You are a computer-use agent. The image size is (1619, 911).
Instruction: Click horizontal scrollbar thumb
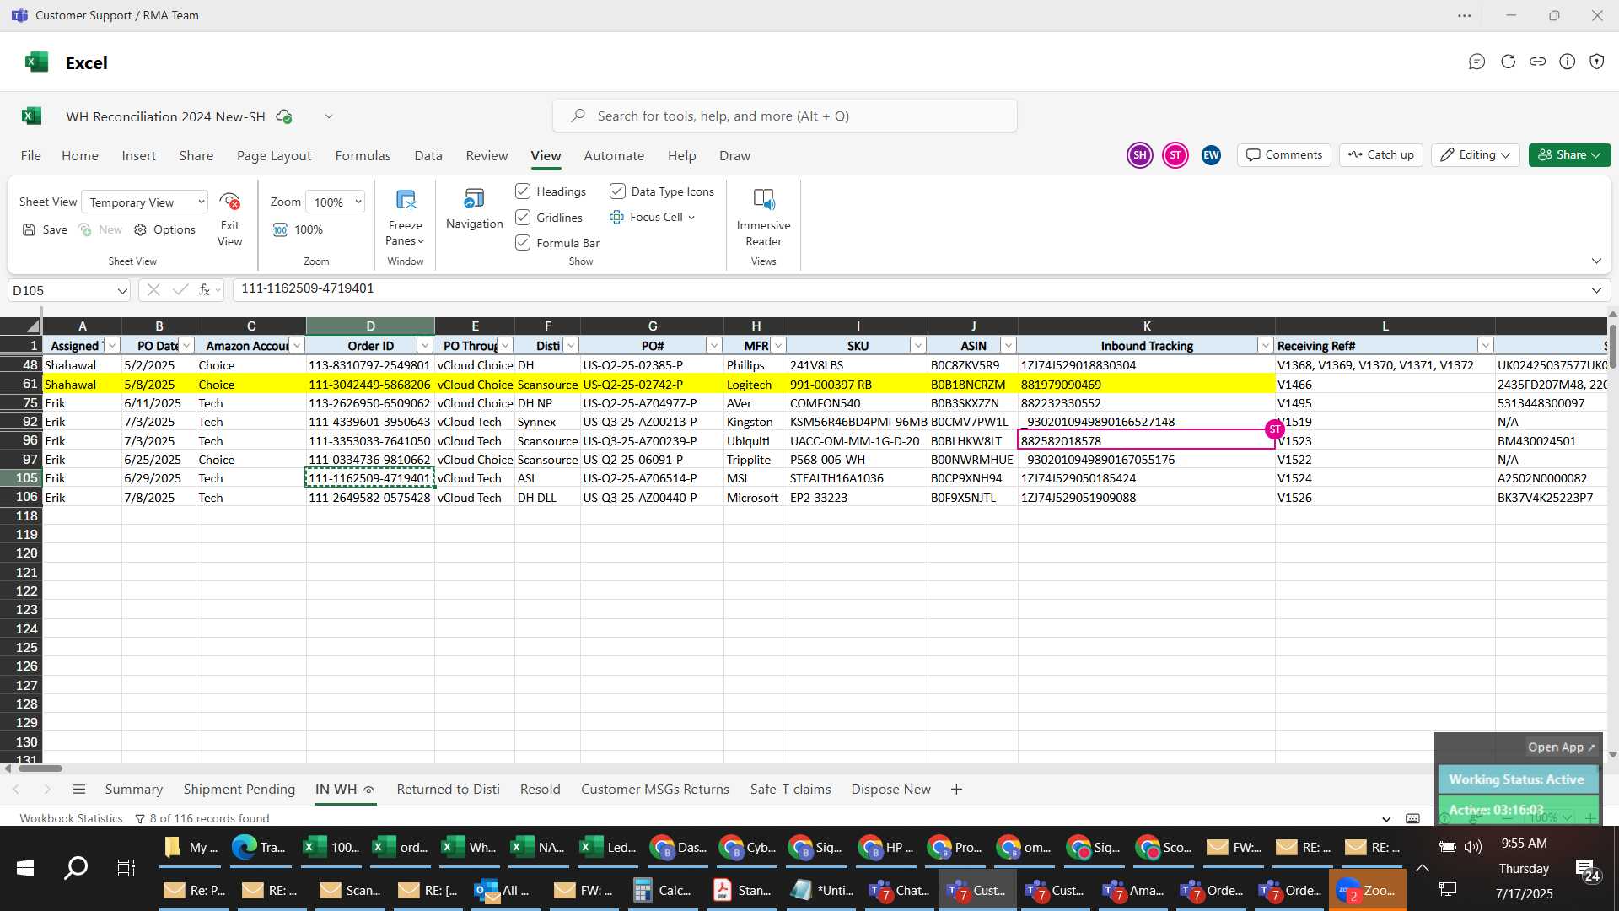40,768
